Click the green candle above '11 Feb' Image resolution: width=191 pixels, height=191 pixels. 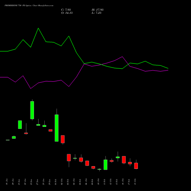click(x=105, y=165)
